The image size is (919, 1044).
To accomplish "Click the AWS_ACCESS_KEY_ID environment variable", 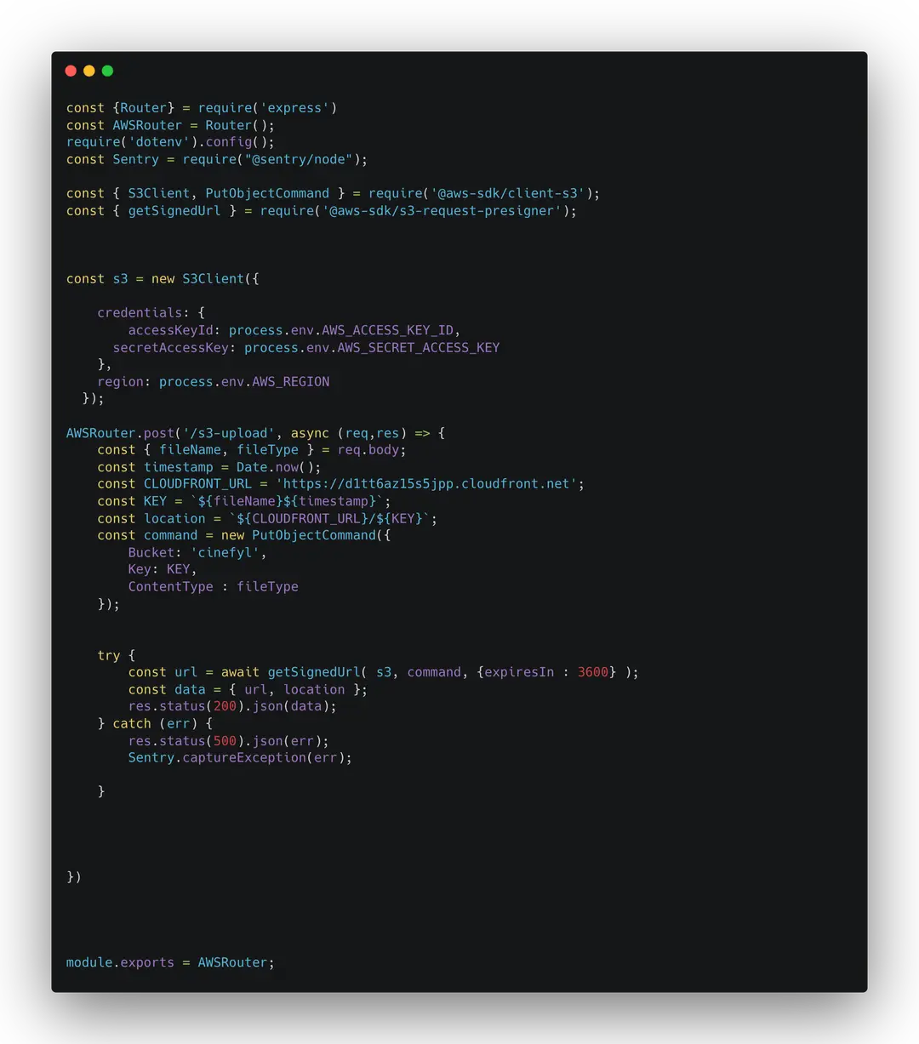I will coord(391,330).
